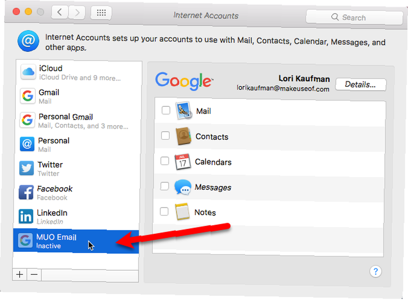Click the iCloud account icon

coord(28,71)
